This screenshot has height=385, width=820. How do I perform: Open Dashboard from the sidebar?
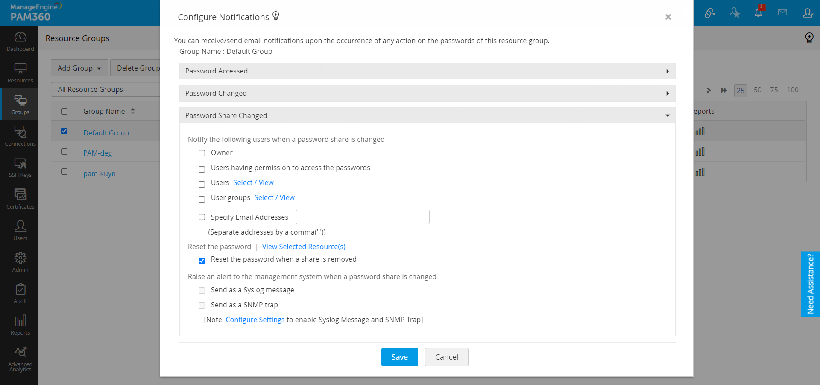tap(20, 42)
